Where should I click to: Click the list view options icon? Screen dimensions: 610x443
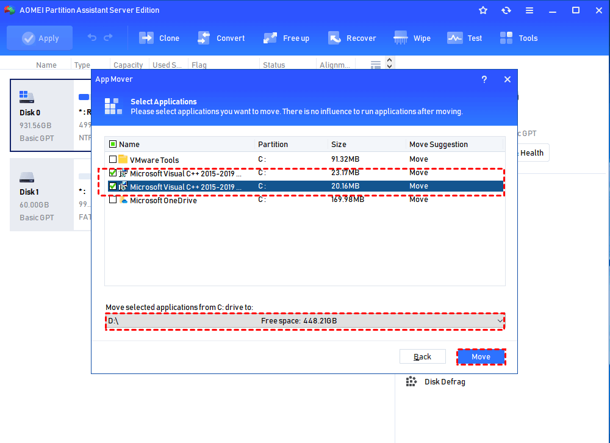click(x=375, y=65)
